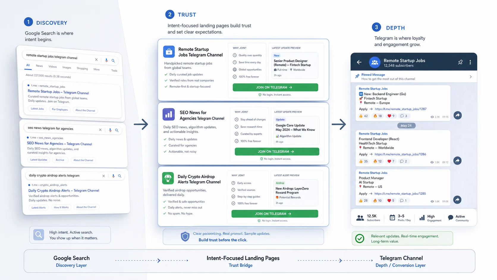Switch to the Shopping tab in Google results
497x280 pixels.
(x=82, y=68)
